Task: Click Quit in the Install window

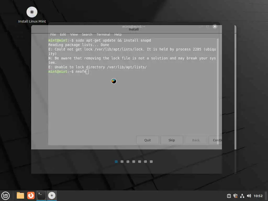Action: pos(148,140)
